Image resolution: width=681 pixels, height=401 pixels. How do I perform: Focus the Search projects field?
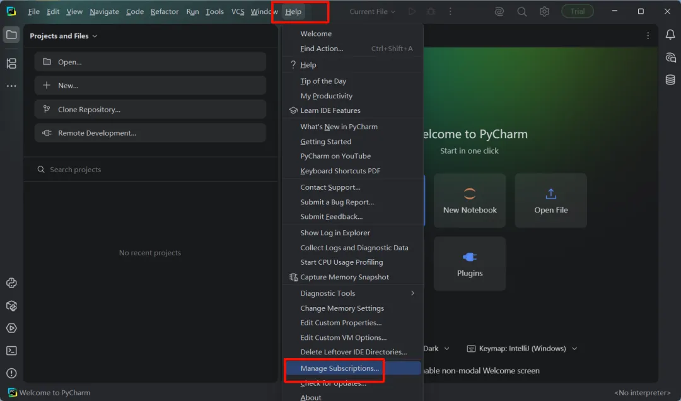click(150, 170)
